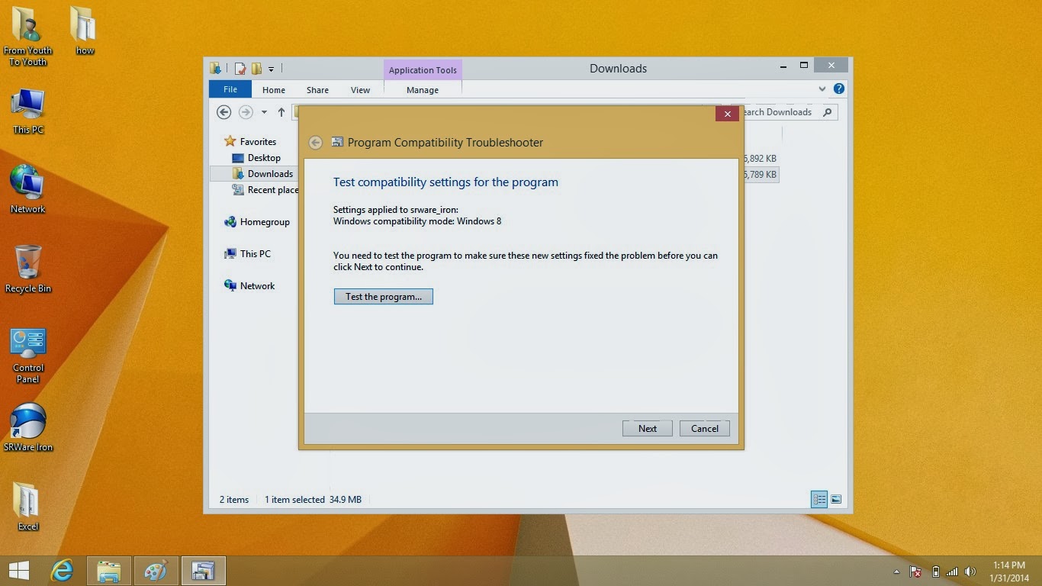This screenshot has height=586, width=1042.
Task: Open Recent places in navigation pane
Action: point(265,189)
